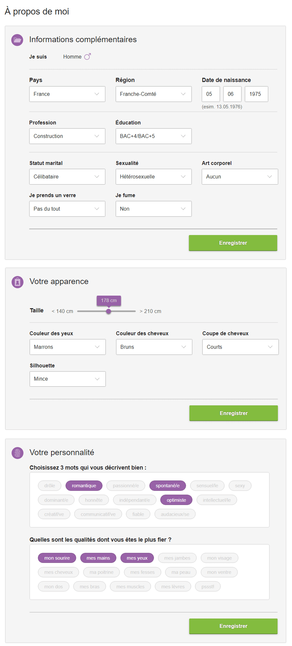Click the male gender symbol icon
The width and height of the screenshot is (292, 646).
87,57
